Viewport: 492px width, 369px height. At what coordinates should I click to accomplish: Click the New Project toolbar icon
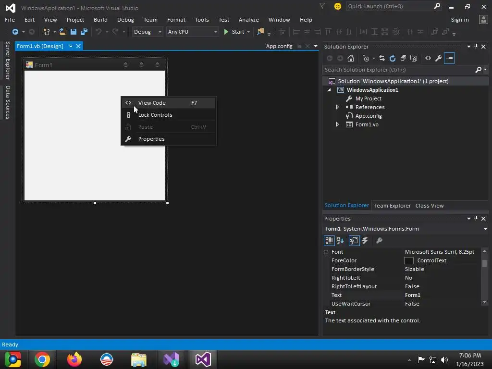(47, 32)
